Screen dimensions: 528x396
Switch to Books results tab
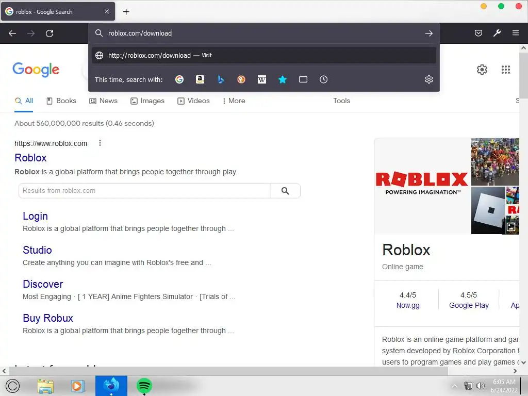(61, 101)
